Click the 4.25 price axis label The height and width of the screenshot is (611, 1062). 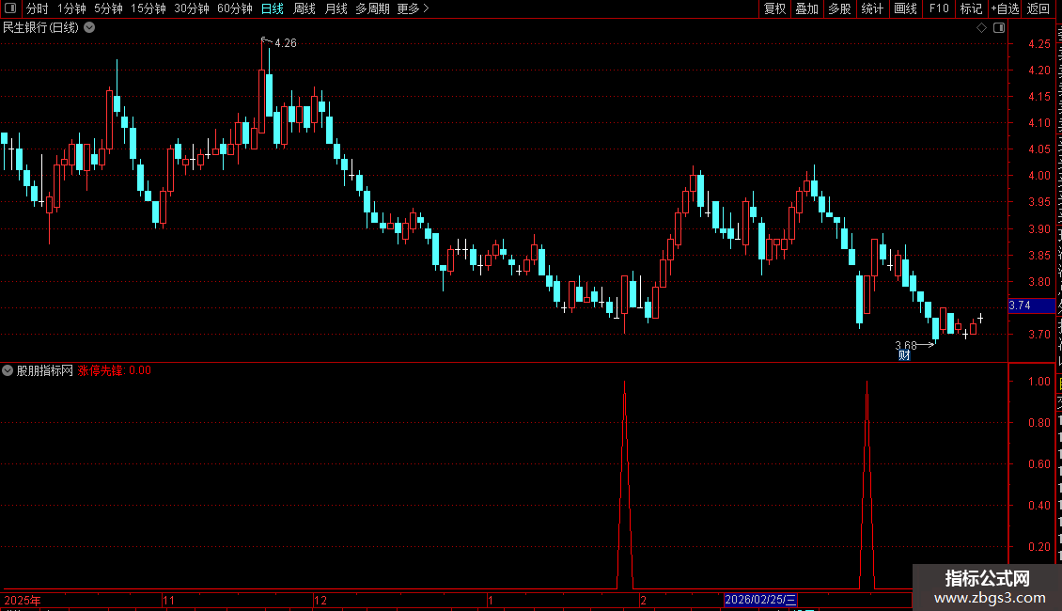(1039, 43)
